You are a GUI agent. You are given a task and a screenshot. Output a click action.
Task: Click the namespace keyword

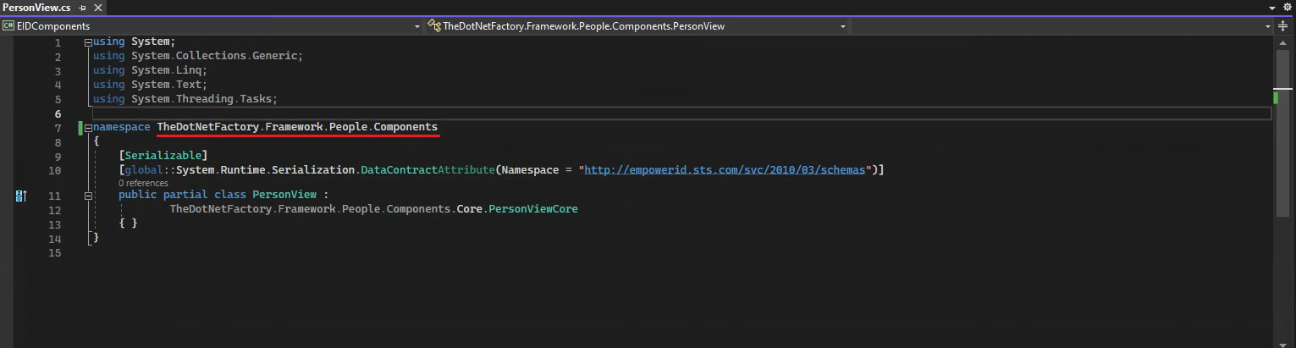121,127
